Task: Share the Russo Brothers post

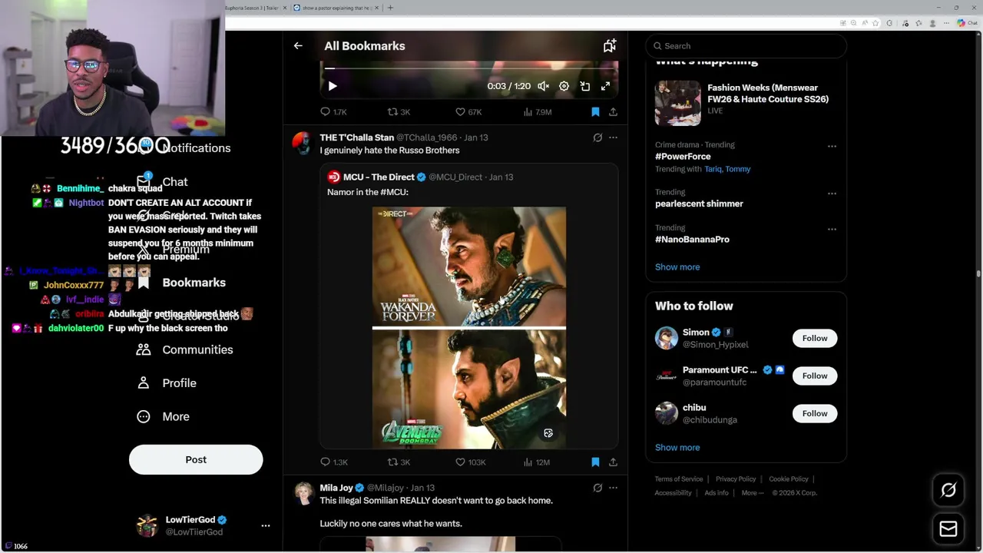Action: tap(613, 462)
